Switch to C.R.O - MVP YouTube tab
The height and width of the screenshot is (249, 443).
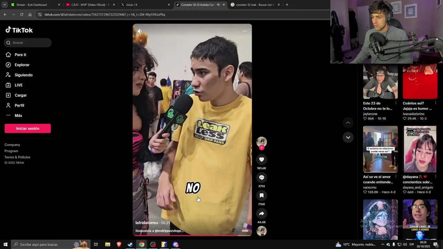tap(90, 5)
